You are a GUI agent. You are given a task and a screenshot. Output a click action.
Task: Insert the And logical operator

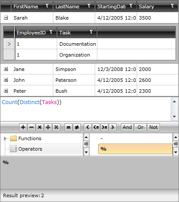coord(127,127)
